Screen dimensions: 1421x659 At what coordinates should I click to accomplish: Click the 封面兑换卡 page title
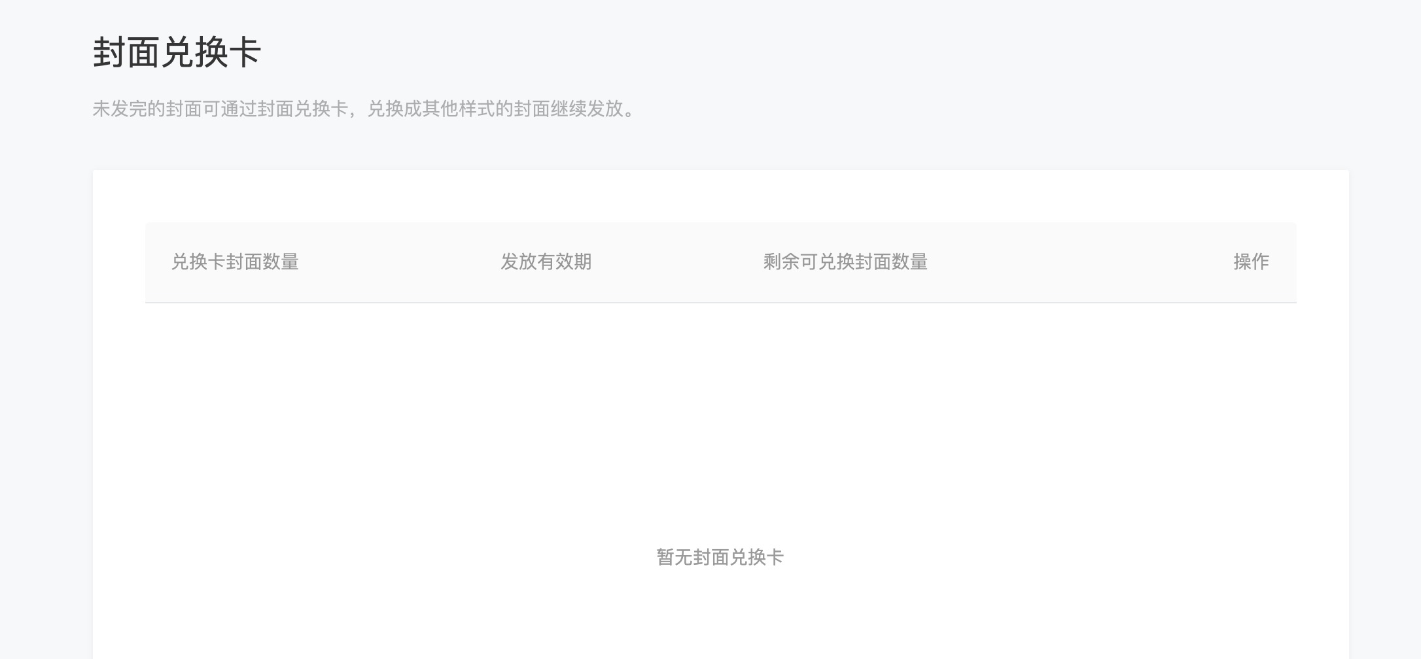[x=177, y=52]
